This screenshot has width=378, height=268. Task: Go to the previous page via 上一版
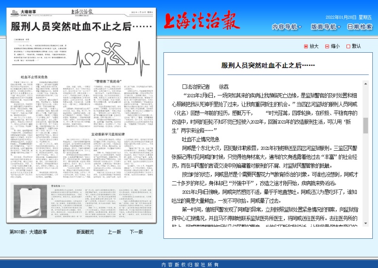[x=114, y=232]
